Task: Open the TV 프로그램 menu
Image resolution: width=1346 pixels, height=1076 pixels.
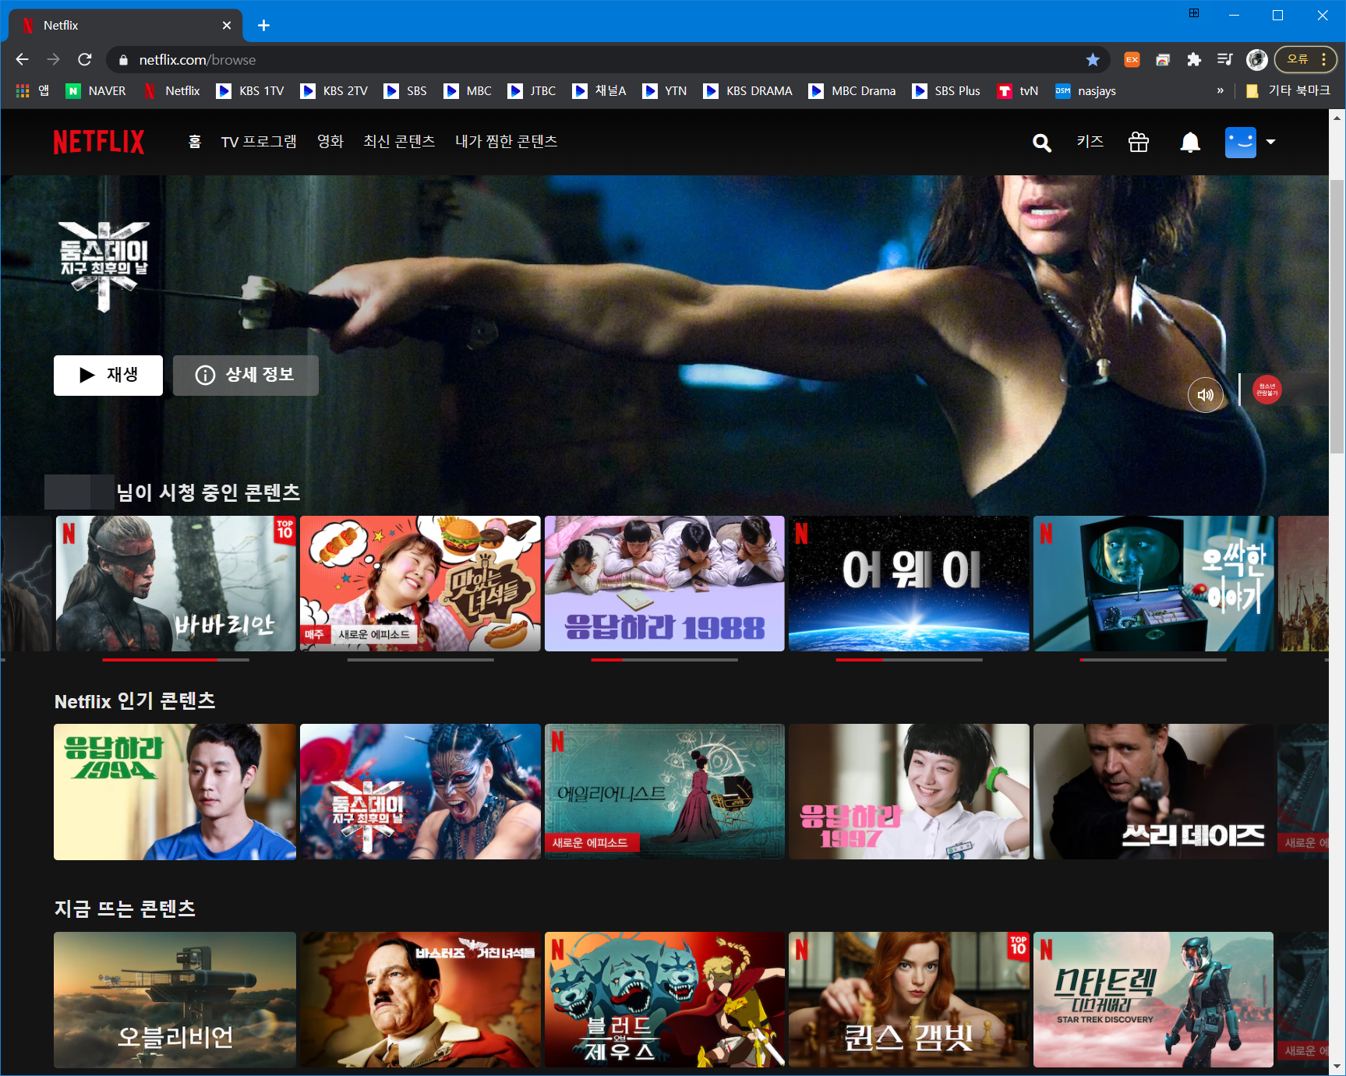Action: coord(259,142)
